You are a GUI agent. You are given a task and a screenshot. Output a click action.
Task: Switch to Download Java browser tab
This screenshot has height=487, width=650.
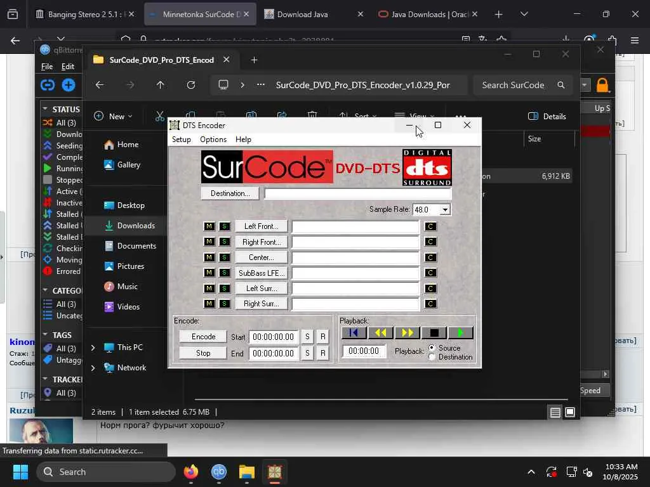(x=314, y=14)
